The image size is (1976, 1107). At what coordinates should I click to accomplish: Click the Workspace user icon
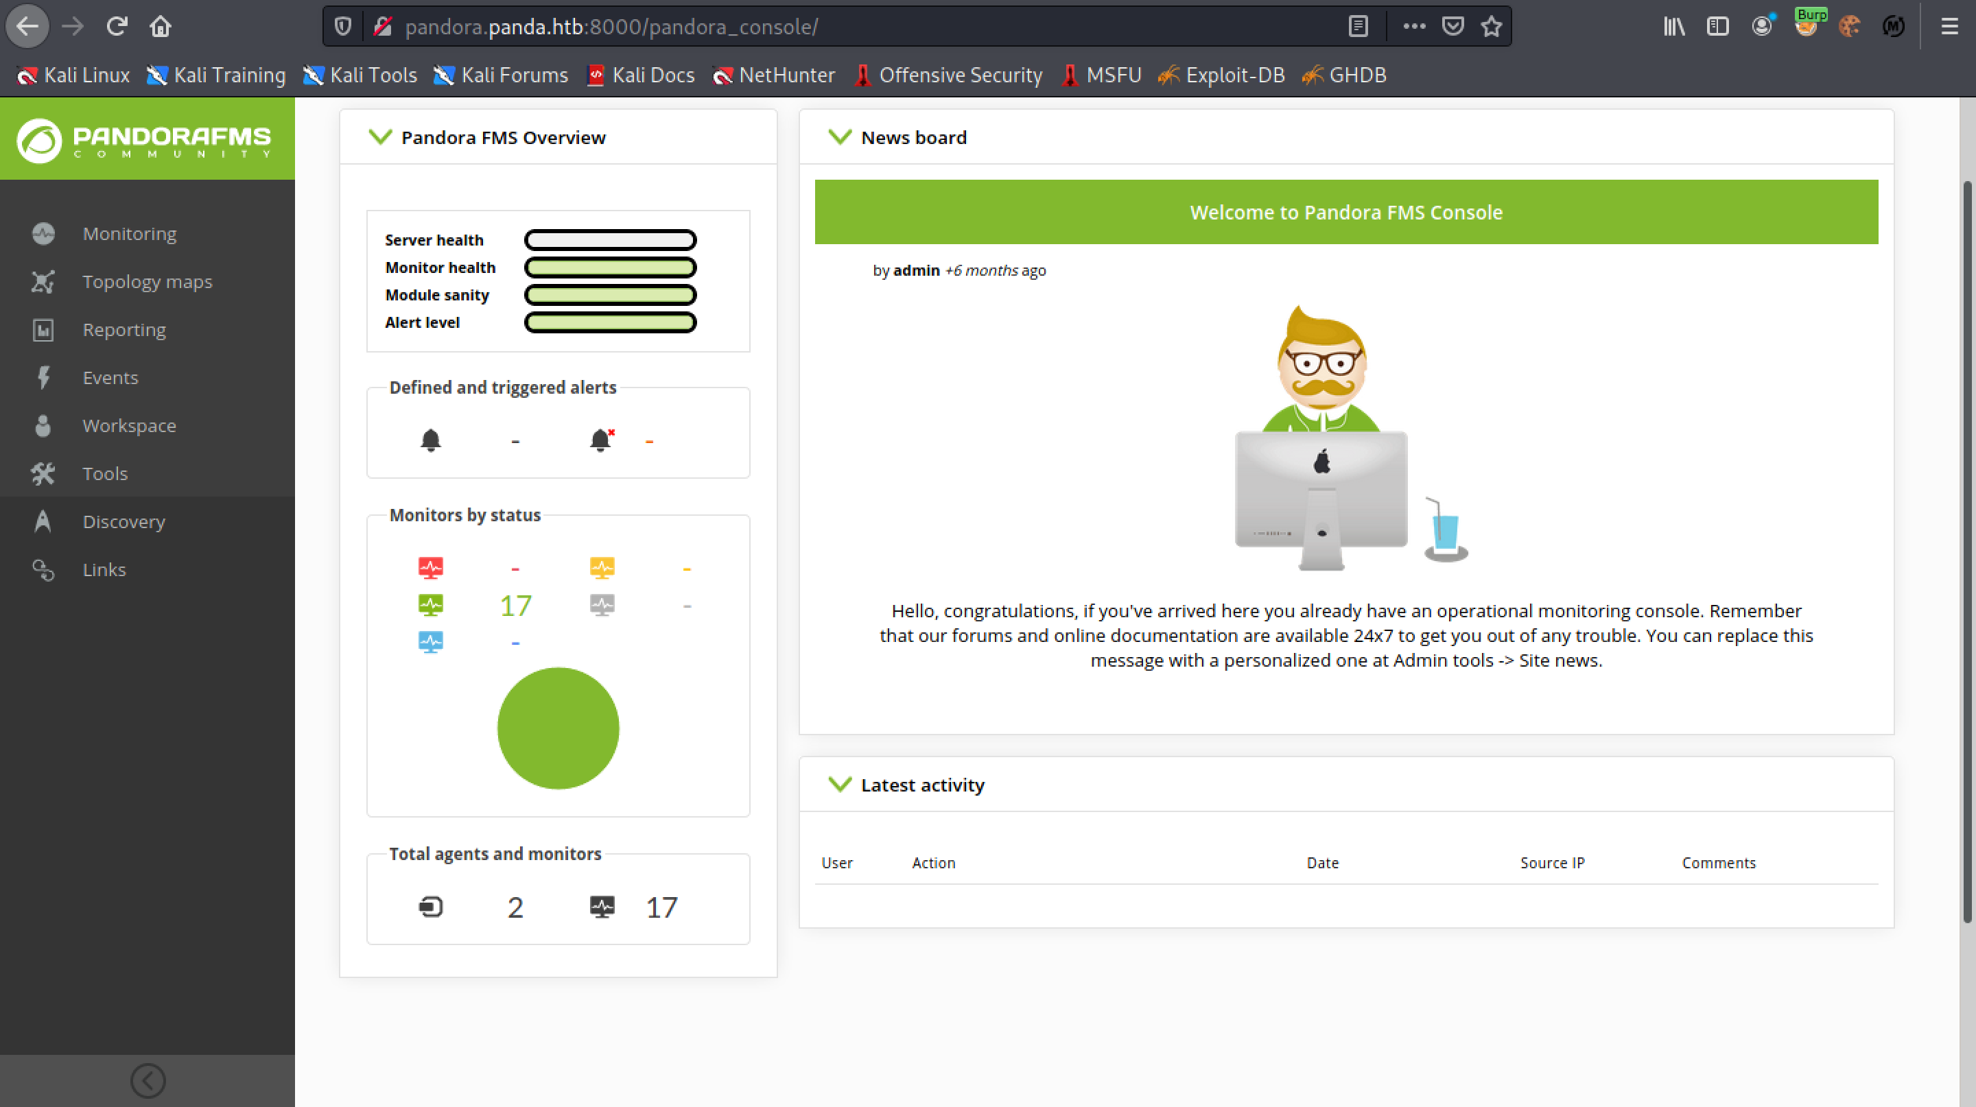click(43, 425)
